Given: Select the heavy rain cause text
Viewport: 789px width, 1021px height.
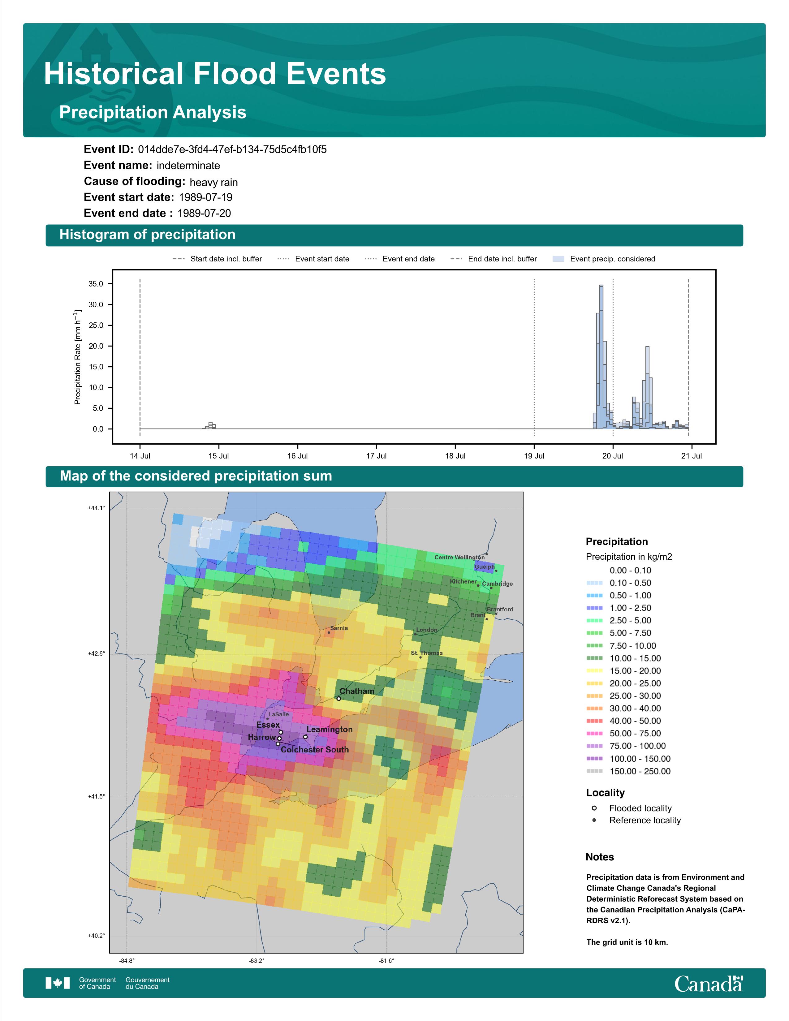Looking at the screenshot, I should (213, 182).
